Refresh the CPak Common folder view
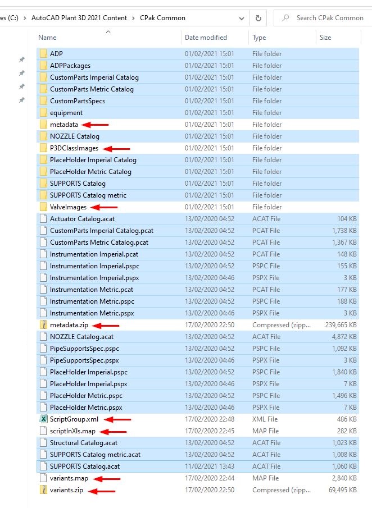This screenshot has height=508, width=372. point(258,18)
